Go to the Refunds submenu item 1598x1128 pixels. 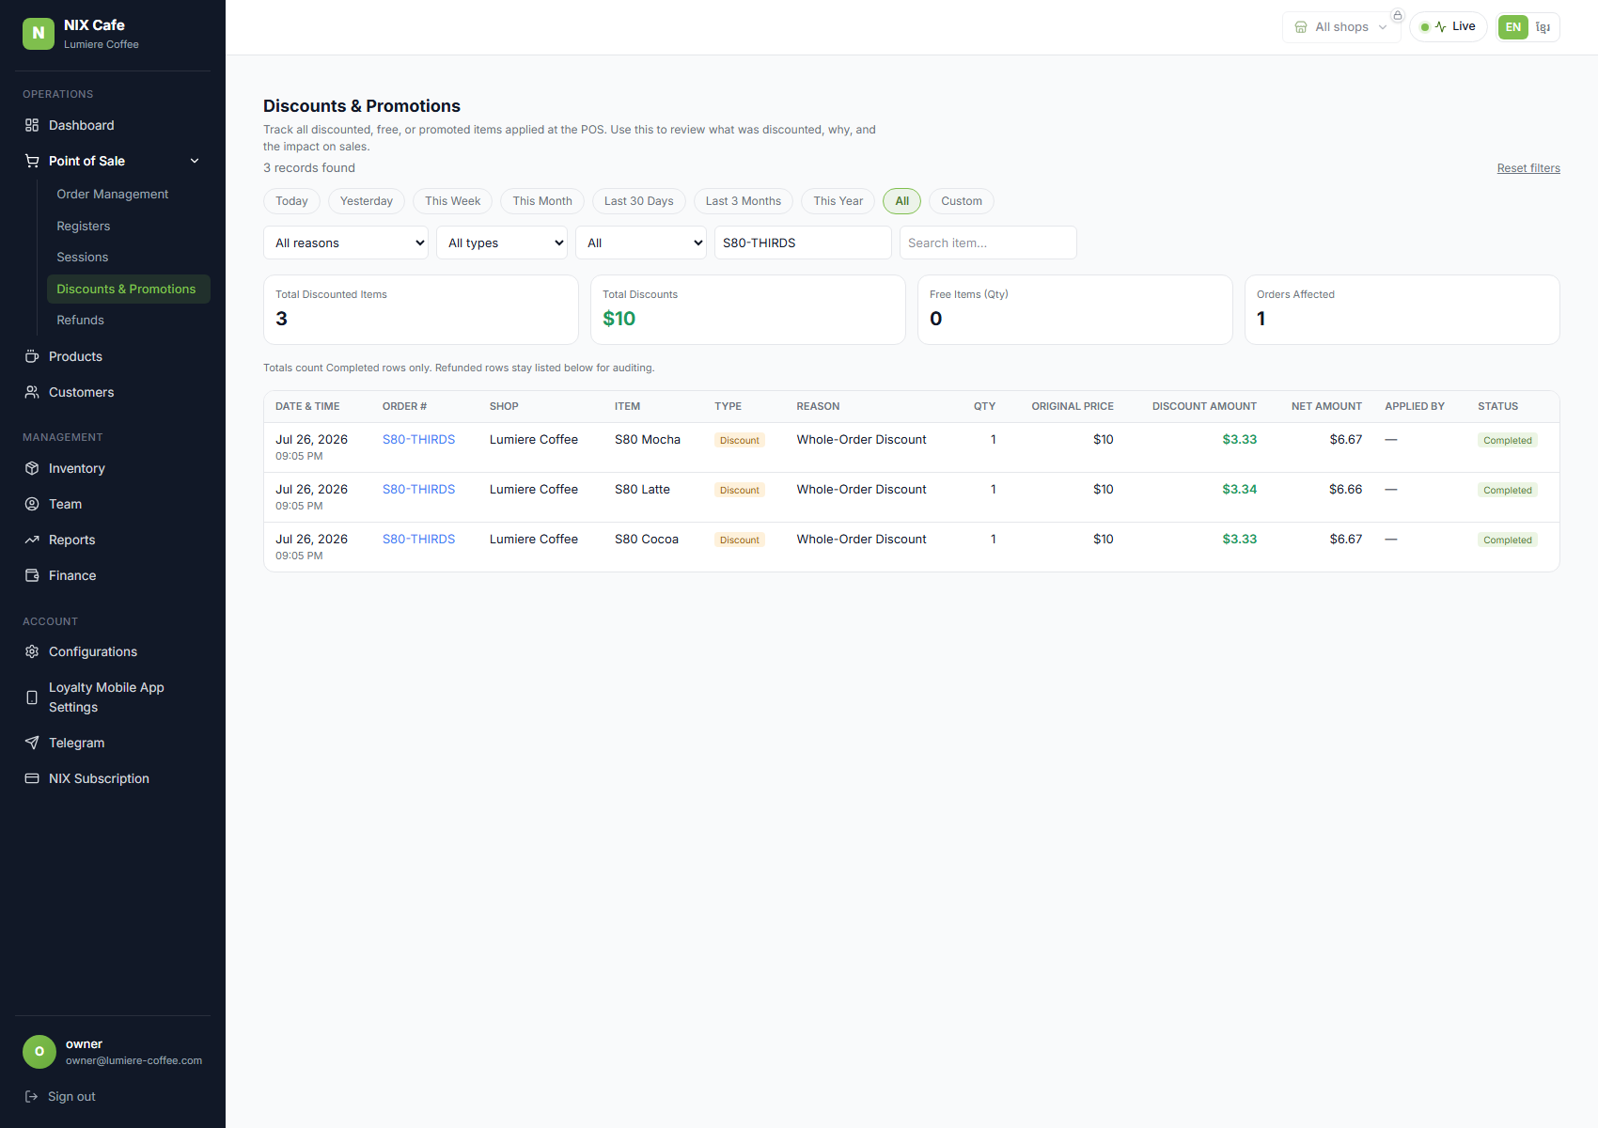[80, 320]
